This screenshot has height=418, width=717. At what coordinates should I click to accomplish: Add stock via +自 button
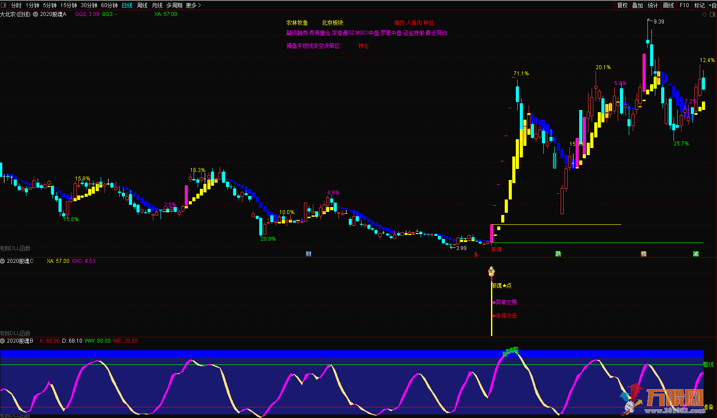point(712,5)
